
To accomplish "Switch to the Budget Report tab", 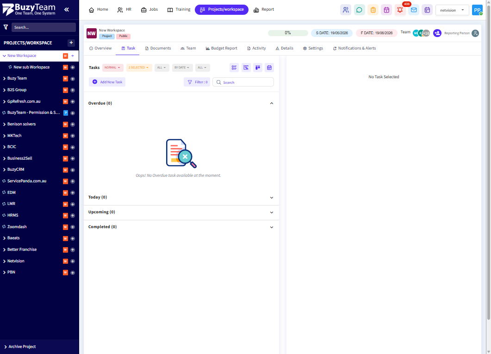I will pyautogui.click(x=221, y=48).
